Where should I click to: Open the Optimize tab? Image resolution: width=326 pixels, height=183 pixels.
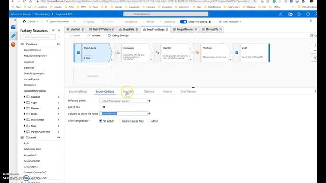(x=149, y=91)
